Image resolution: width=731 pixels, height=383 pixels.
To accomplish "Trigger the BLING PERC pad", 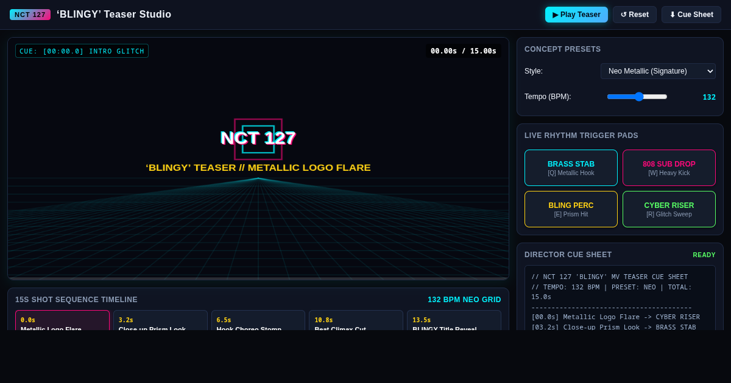I will (x=571, y=209).
